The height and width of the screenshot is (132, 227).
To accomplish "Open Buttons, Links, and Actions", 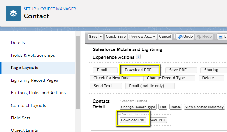I will click(38, 93).
